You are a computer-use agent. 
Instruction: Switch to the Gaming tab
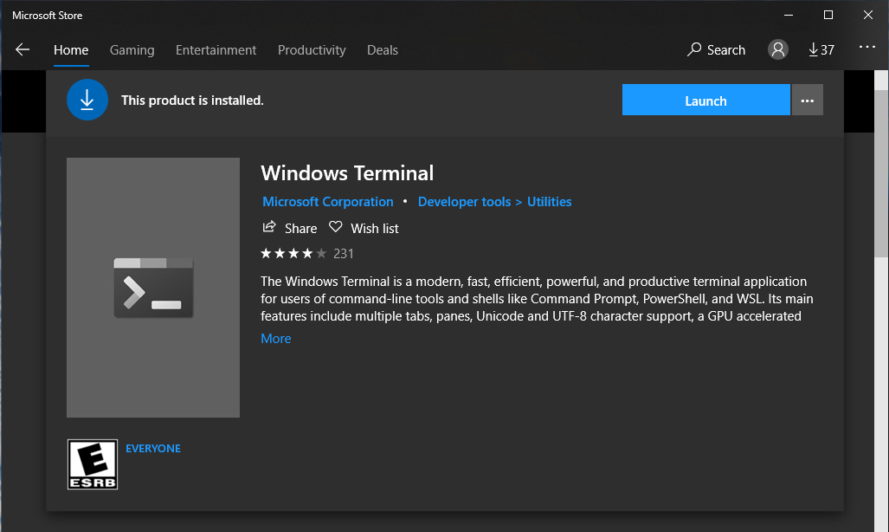pos(132,49)
